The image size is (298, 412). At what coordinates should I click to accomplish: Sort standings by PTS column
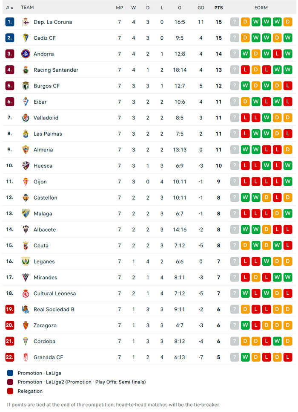point(218,8)
